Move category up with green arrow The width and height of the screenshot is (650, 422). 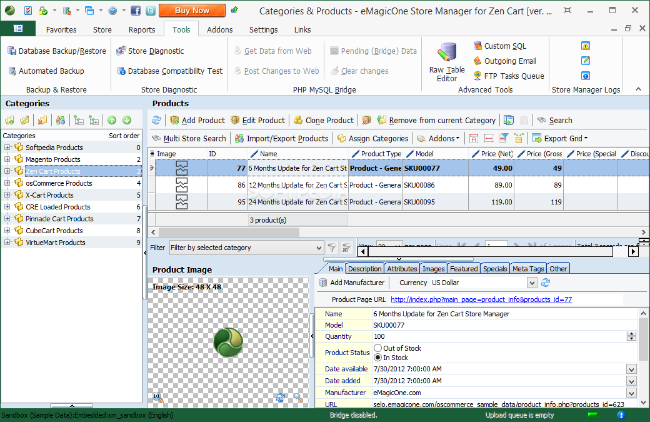coord(112,120)
